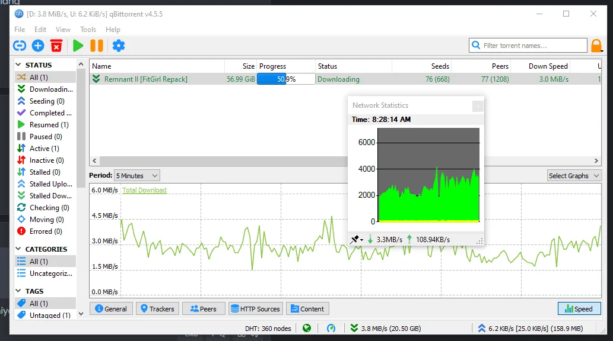This screenshot has width=613, height=341.
Task: Select Stalled (0) status filter
Action: point(45,172)
